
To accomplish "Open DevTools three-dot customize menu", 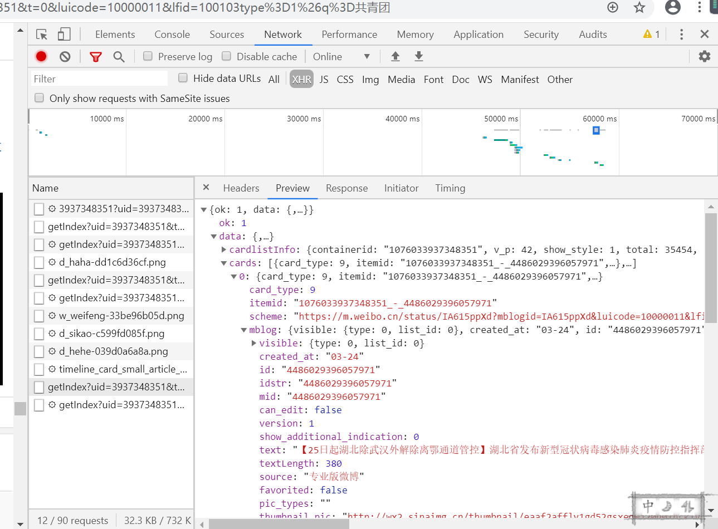I will point(681,35).
